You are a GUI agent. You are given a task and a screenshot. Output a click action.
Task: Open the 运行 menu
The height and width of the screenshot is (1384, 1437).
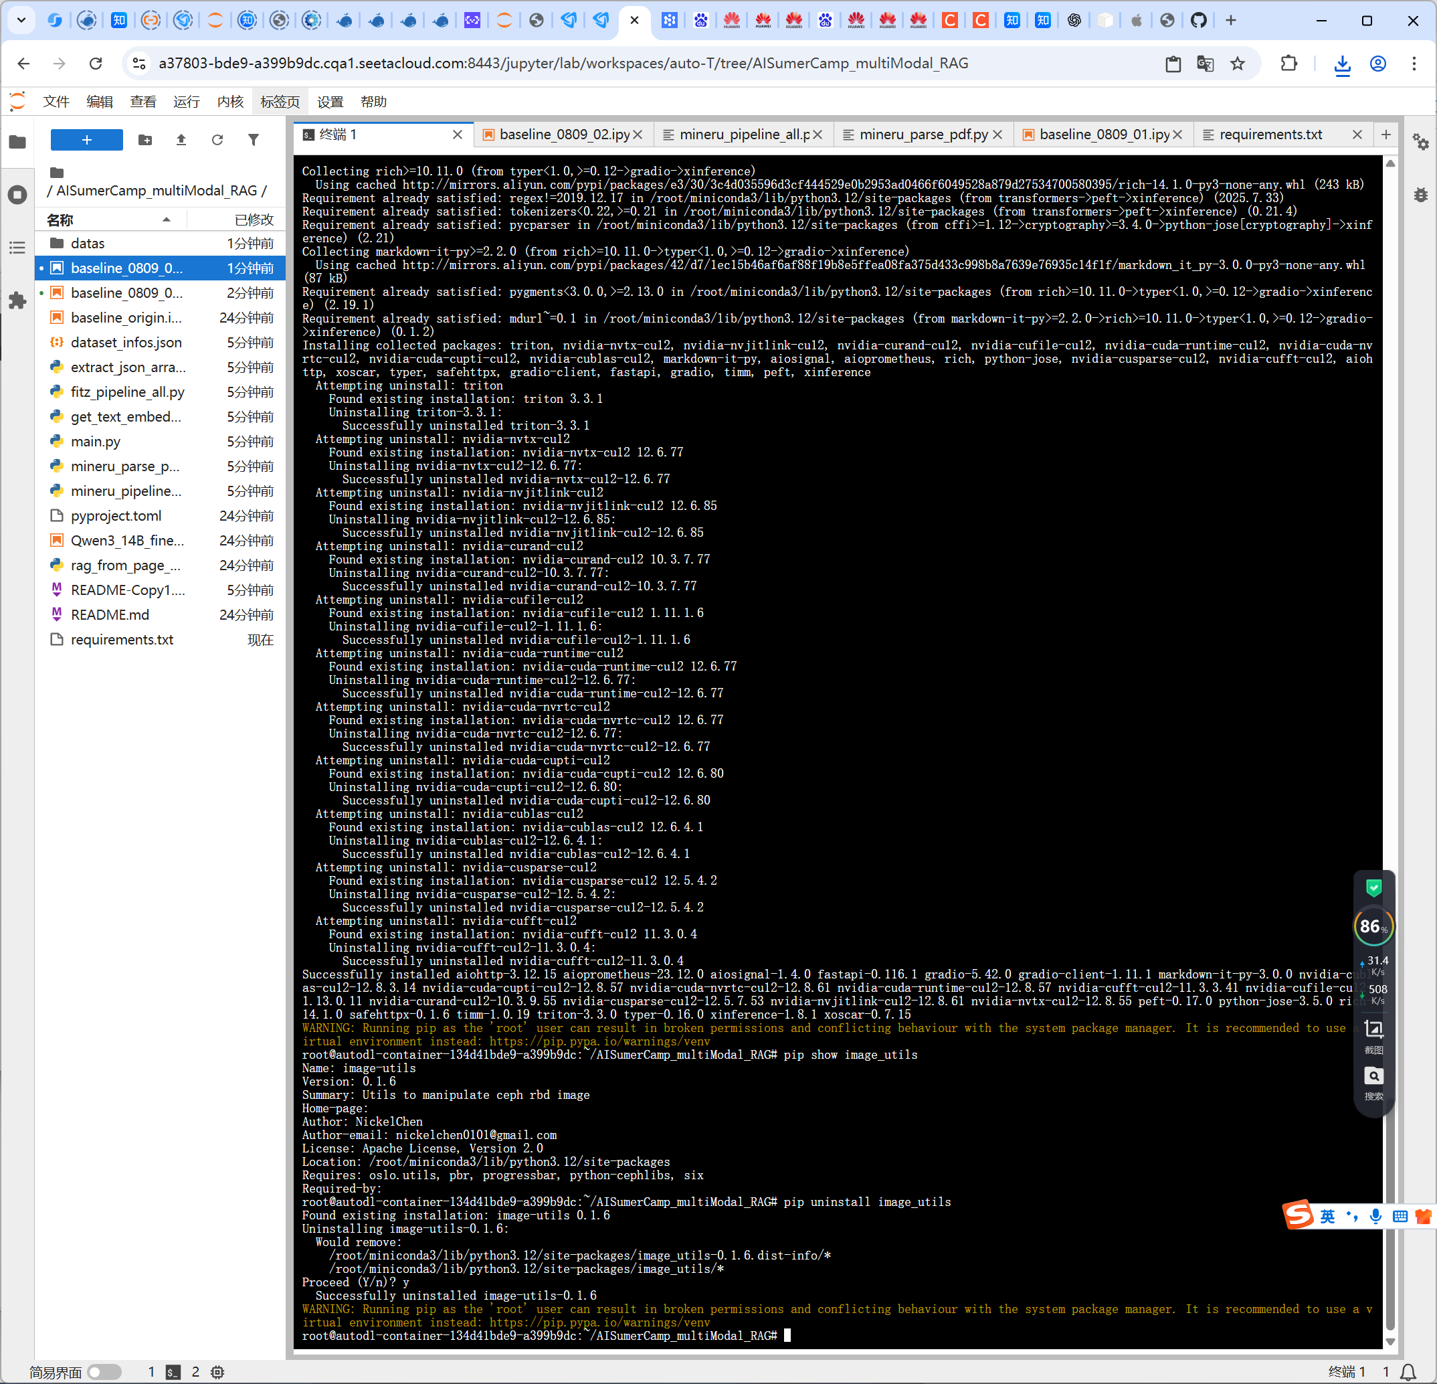(186, 101)
